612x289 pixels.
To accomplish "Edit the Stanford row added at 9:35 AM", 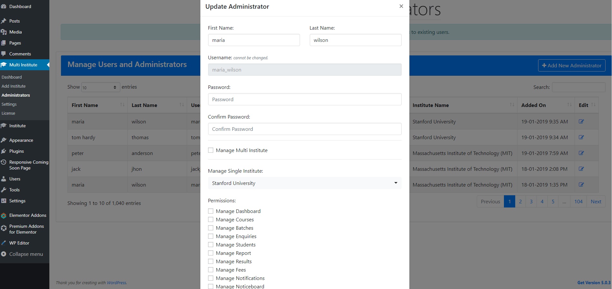I will coord(581,121).
